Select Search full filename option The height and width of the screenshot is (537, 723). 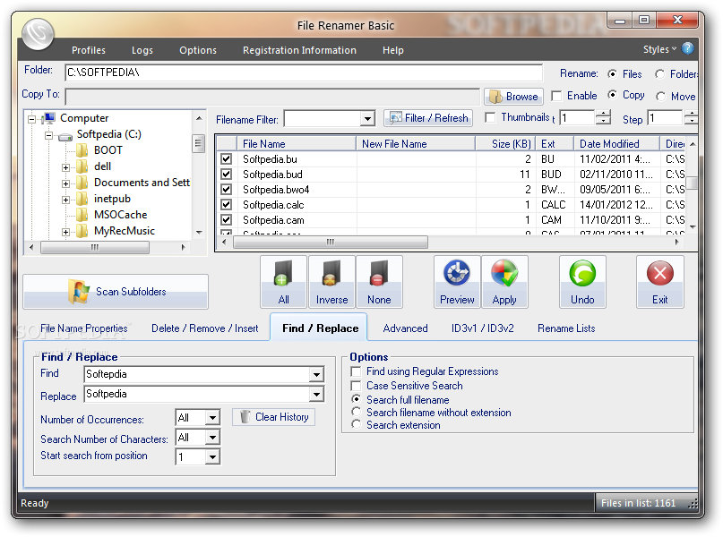tap(356, 399)
